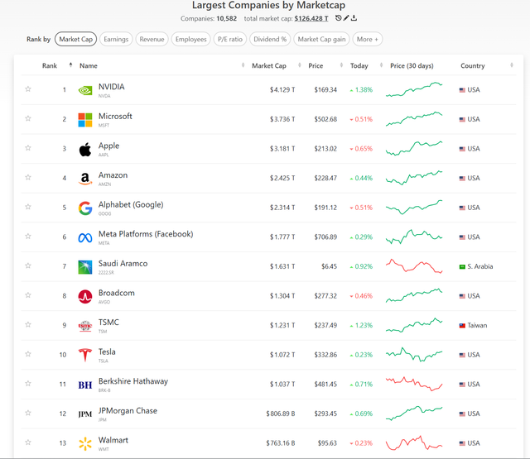Sort by Price column arrows
Screen dimensions: 530x459
[341, 65]
